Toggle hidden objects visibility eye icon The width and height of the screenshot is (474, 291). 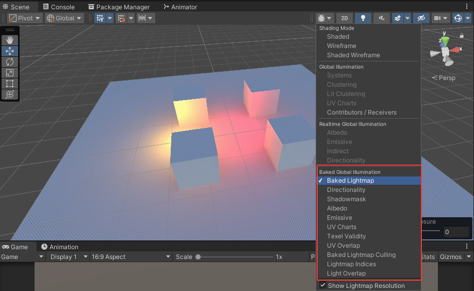421,18
